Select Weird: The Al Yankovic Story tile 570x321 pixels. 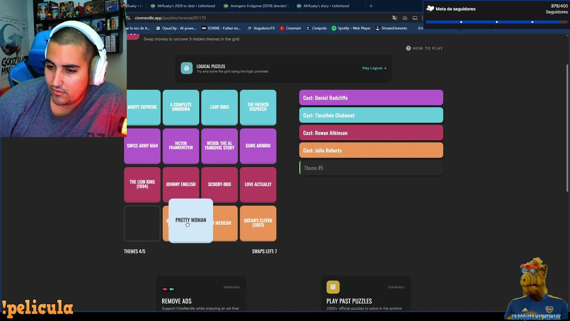[x=220, y=146]
